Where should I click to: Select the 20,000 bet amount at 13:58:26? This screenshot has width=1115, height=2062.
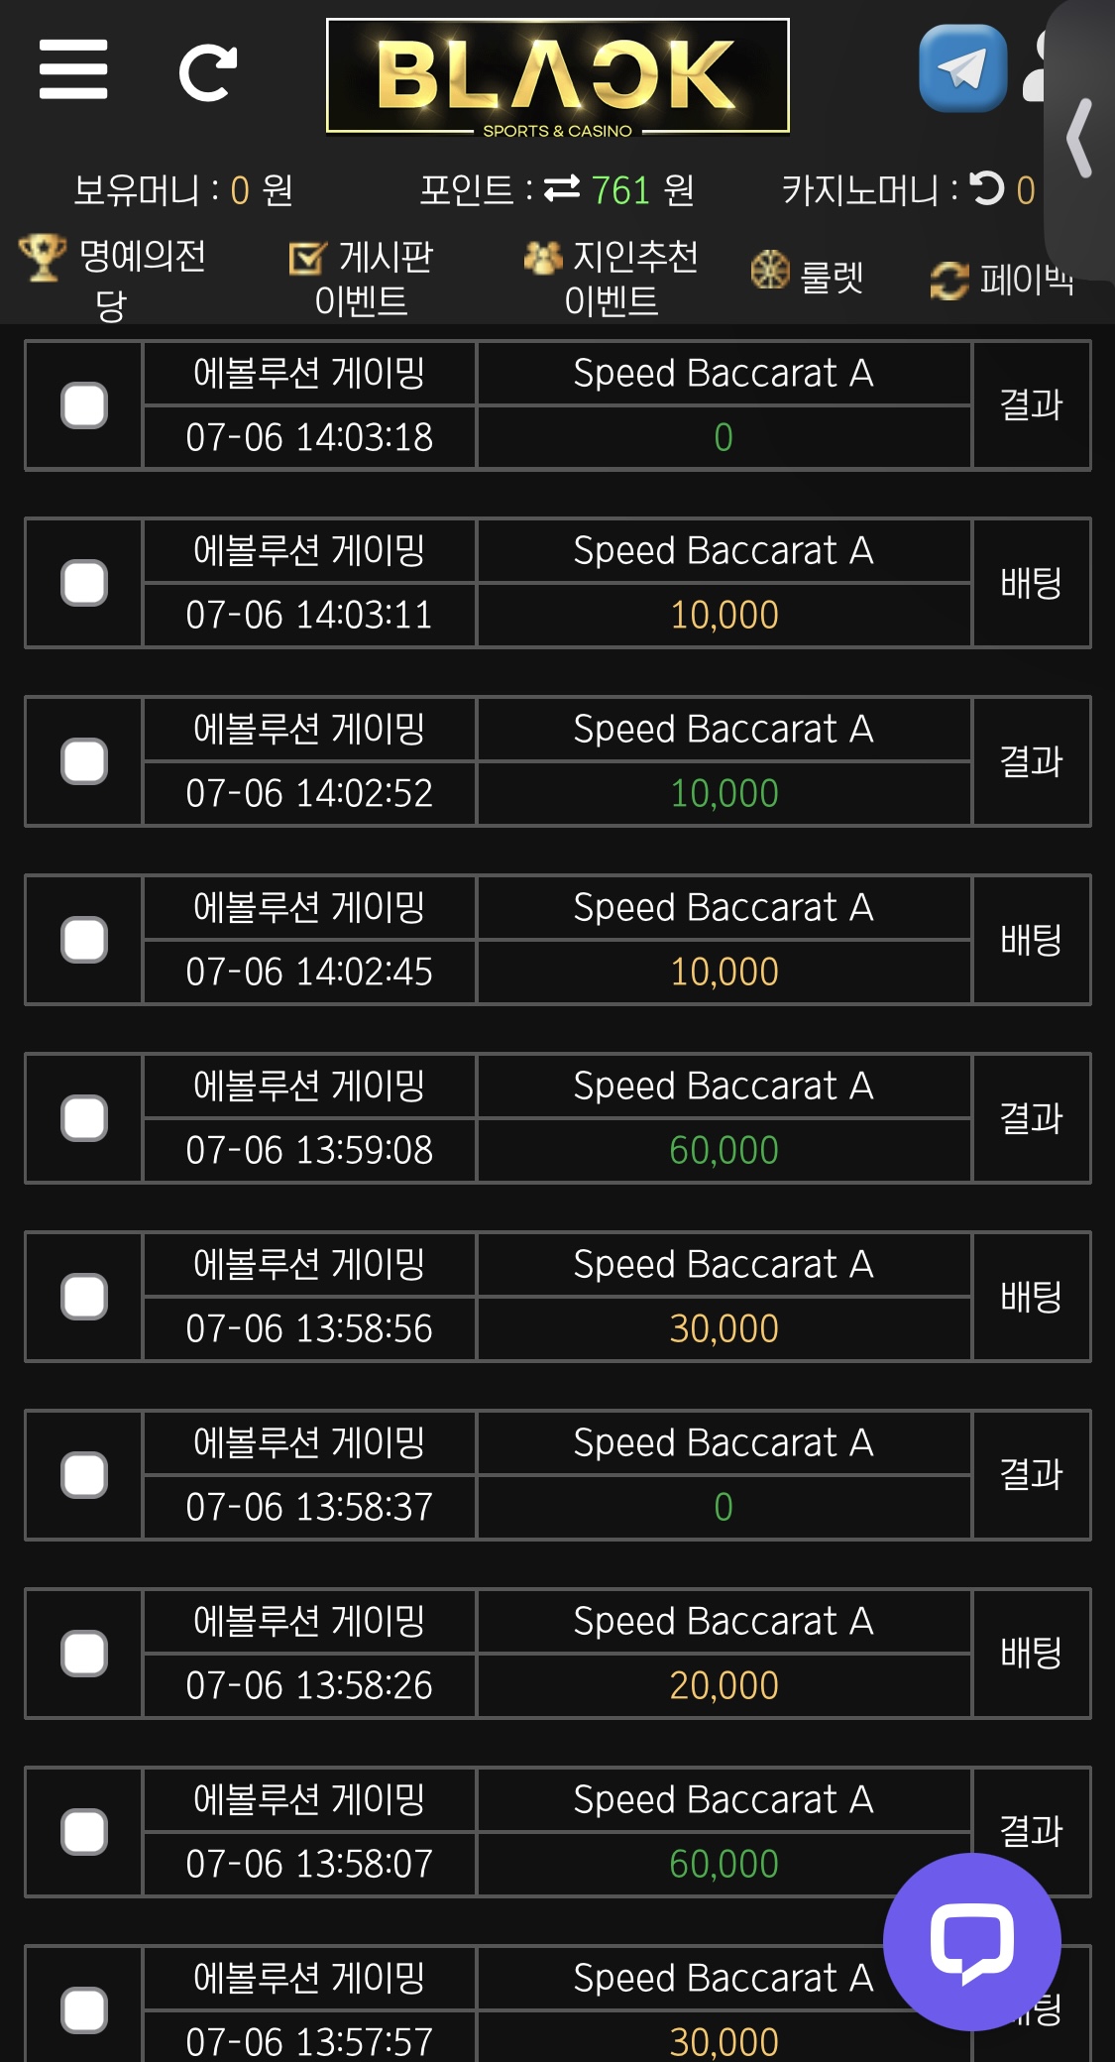[x=725, y=1685]
